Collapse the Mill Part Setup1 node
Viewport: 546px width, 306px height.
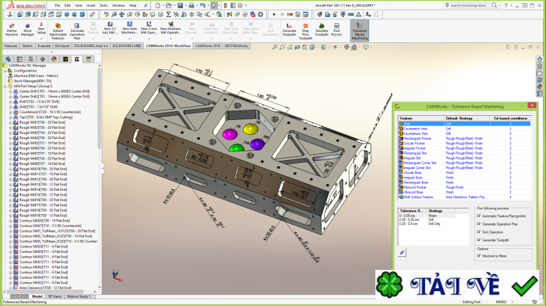tap(4, 87)
